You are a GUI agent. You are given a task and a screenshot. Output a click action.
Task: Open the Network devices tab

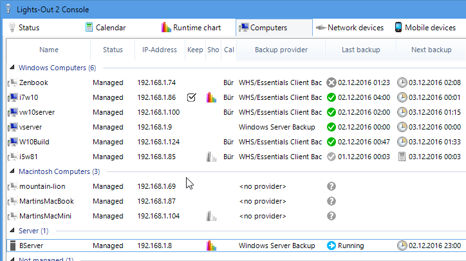click(349, 28)
